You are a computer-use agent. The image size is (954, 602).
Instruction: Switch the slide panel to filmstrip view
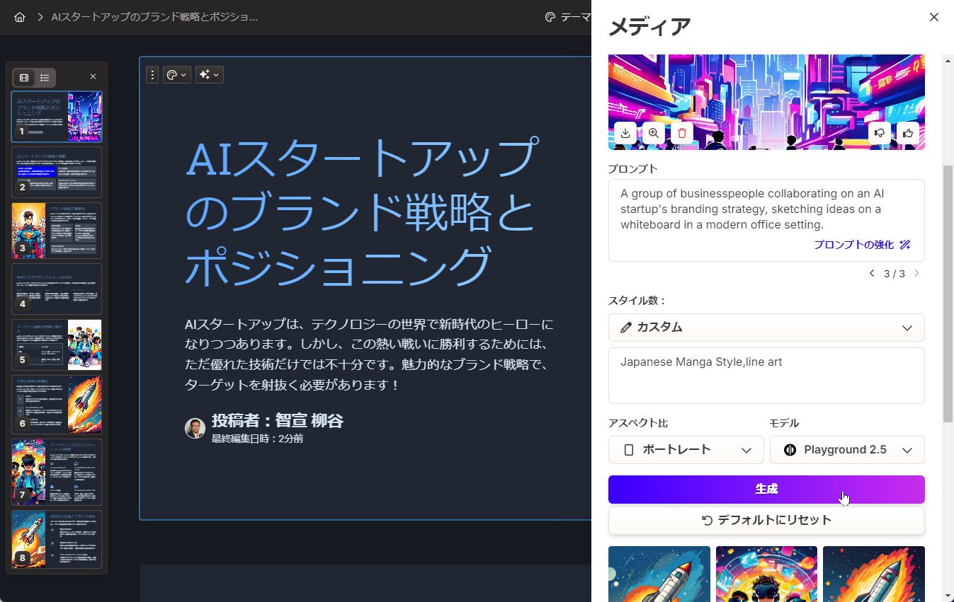pyautogui.click(x=24, y=76)
